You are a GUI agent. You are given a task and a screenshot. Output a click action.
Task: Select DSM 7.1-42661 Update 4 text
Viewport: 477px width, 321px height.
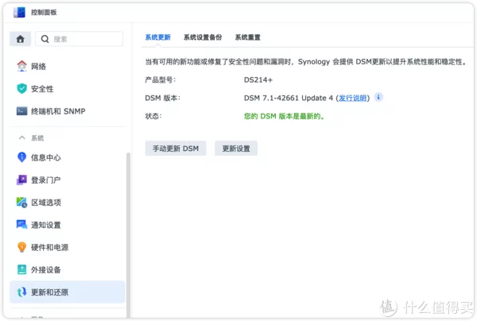pos(289,98)
